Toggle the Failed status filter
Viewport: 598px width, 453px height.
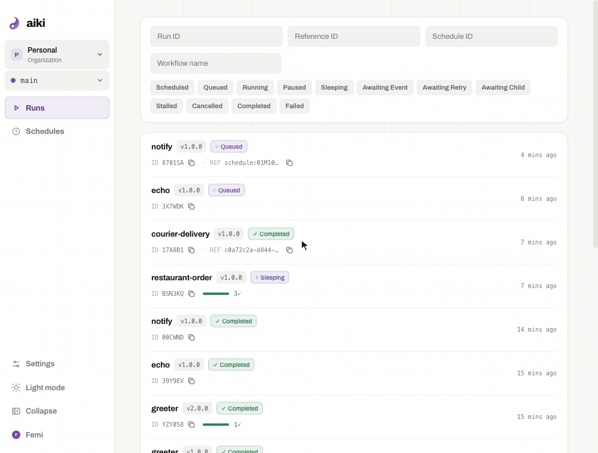pos(295,106)
